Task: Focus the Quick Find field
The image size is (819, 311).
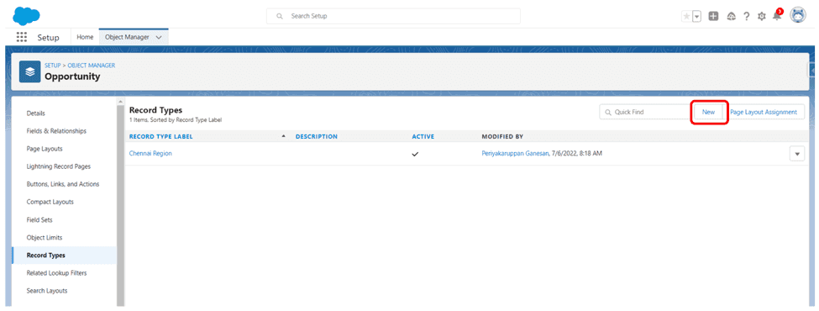Action: coord(645,112)
